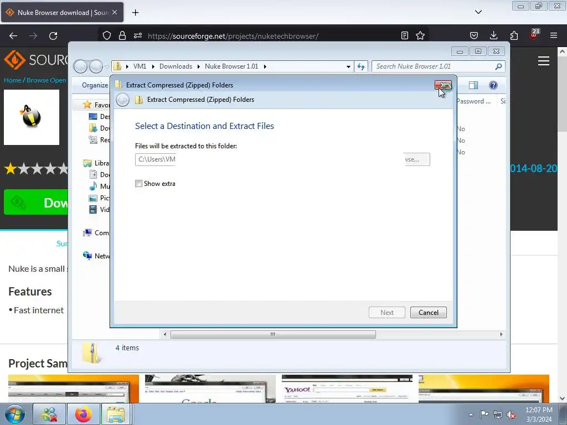The image size is (567, 425).
Task: Click the Explorer horizontal scrollbar right arrow
Action: coord(501,334)
